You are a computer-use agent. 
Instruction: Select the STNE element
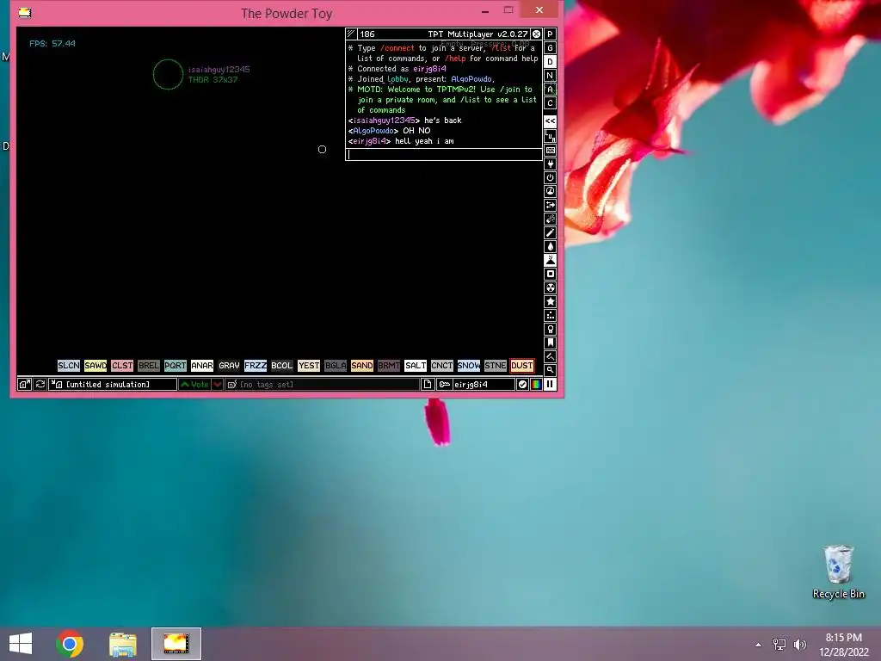(495, 365)
